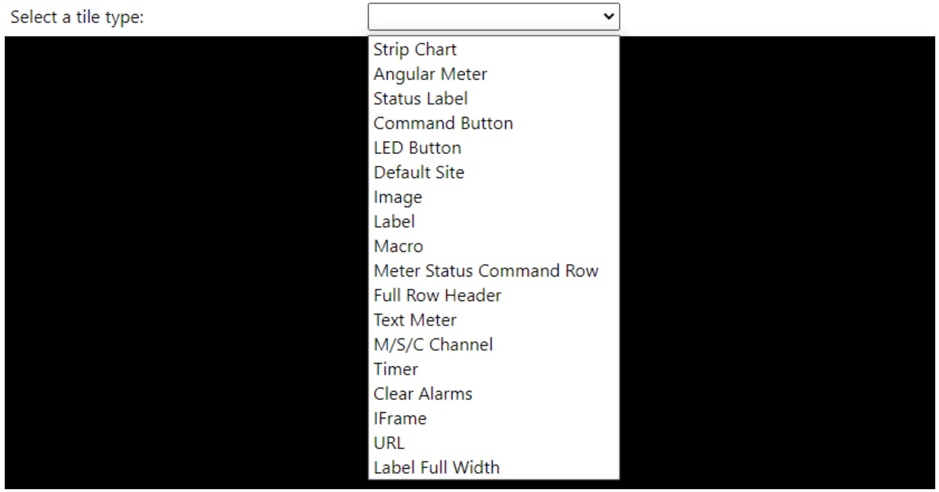This screenshot has height=492, width=939.
Task: Choose IFrame tile type
Action: tap(400, 419)
